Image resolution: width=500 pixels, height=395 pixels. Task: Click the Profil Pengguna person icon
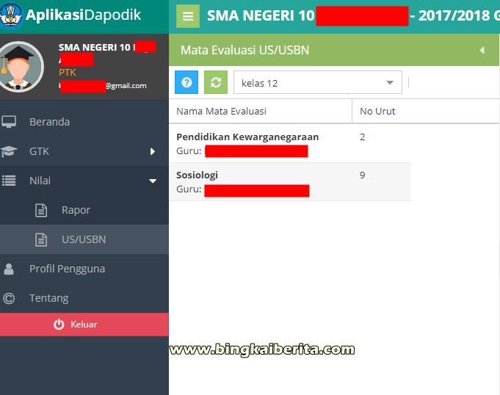coord(9,269)
